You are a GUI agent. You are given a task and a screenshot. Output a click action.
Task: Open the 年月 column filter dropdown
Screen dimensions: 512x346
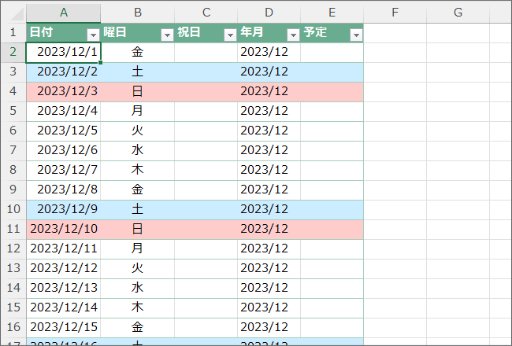coord(293,35)
